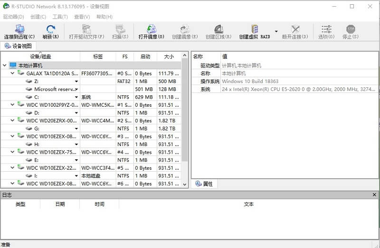Click the device list vertical scrollbar thumb
This screenshot has width=380, height=248.
185,110
